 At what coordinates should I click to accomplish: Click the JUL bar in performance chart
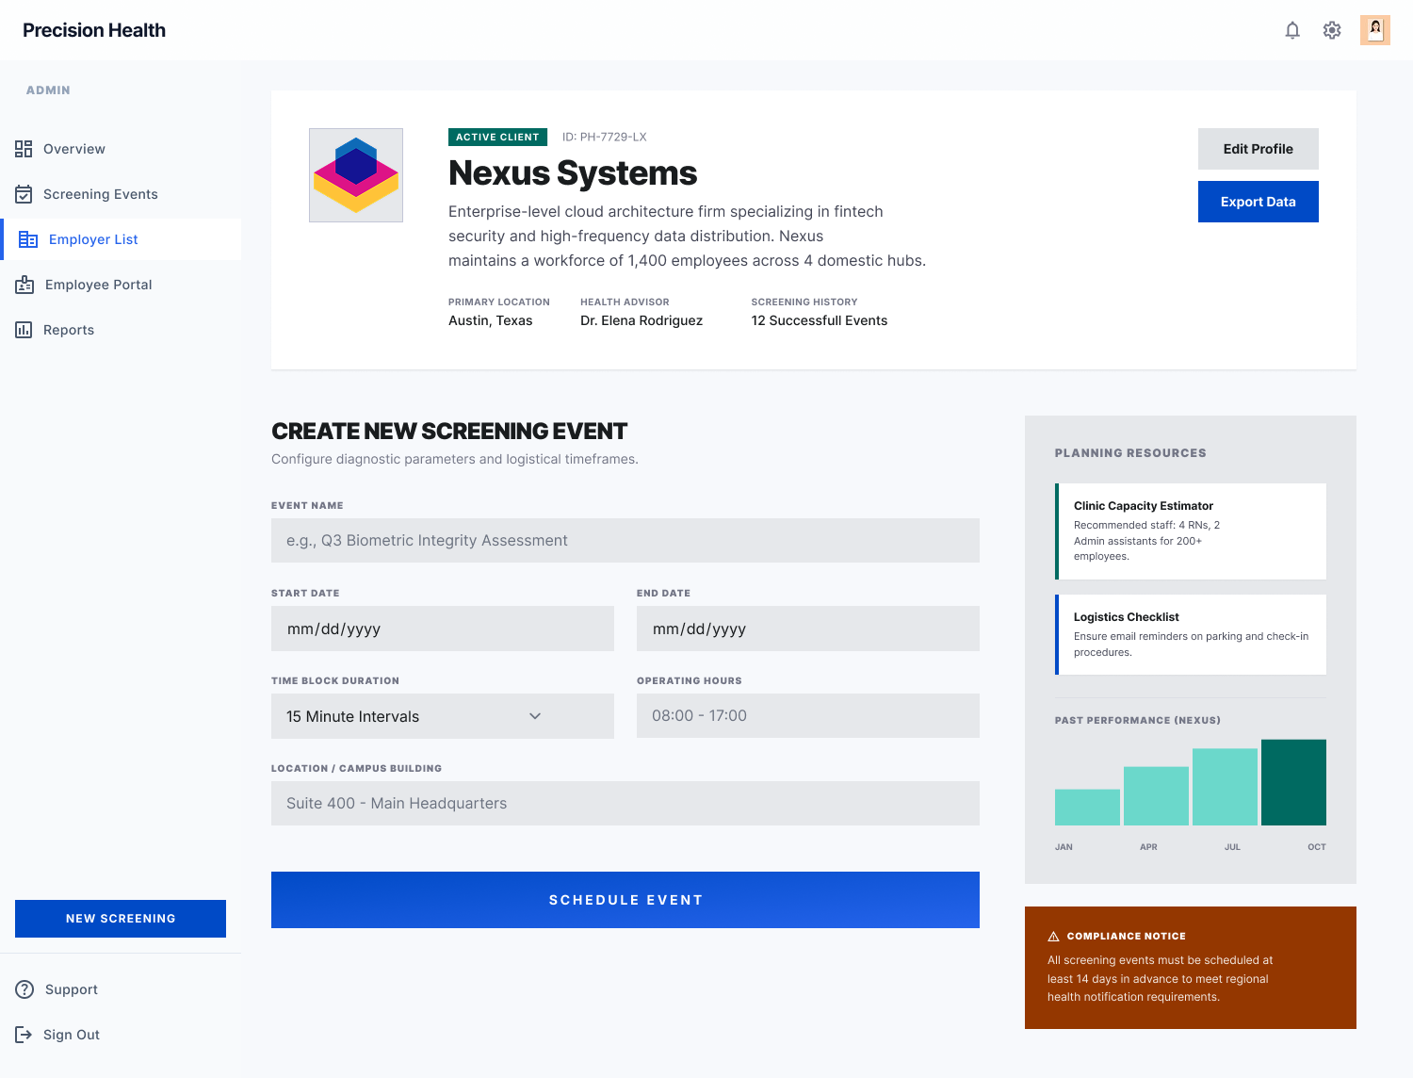(x=1225, y=787)
